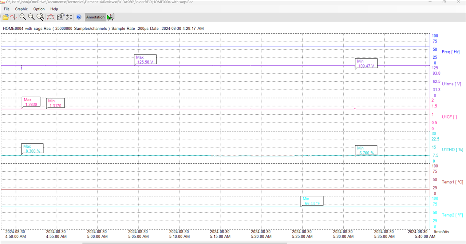
Task: Click the Min 109.47 V annotation box
Action: coord(366,64)
